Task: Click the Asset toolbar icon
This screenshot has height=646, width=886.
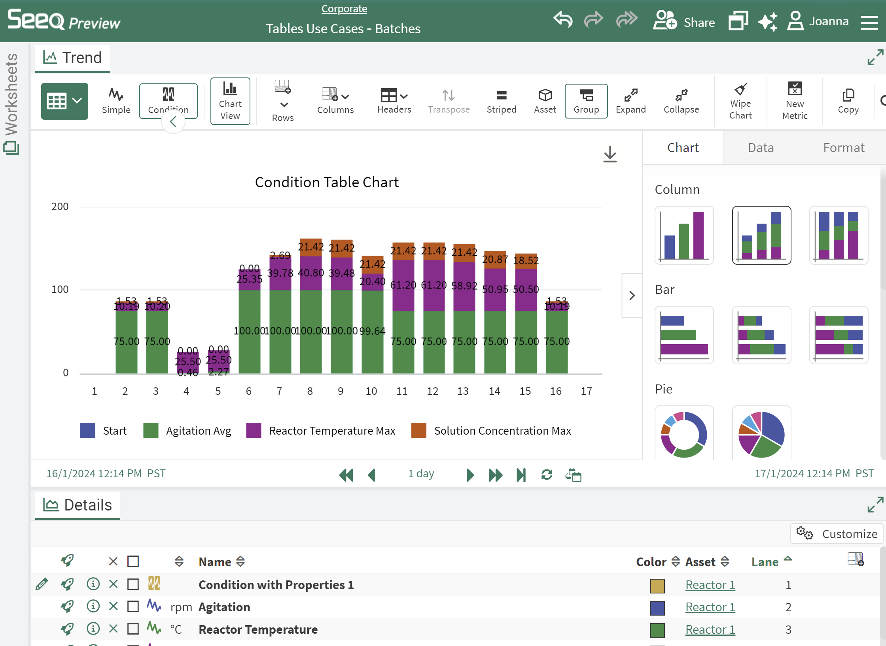Action: [545, 101]
